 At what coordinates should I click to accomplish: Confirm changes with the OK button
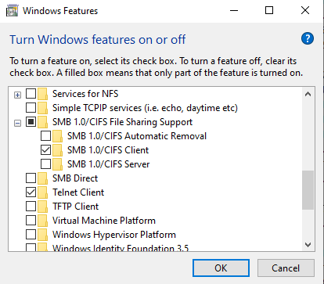tap(221, 268)
